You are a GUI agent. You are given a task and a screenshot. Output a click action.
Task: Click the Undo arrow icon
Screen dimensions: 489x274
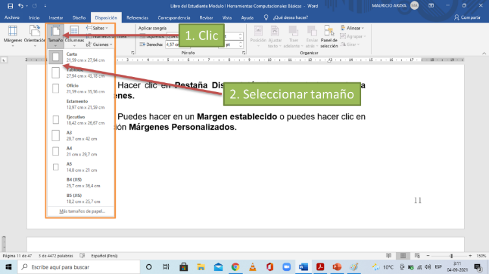tap(21, 6)
